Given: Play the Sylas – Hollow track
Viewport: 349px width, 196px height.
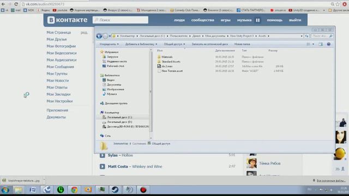Looking at the screenshot, I should [x=103, y=155].
